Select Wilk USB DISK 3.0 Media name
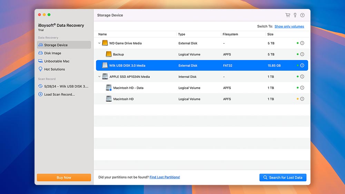The width and height of the screenshot is (345, 194). pyautogui.click(x=127, y=65)
